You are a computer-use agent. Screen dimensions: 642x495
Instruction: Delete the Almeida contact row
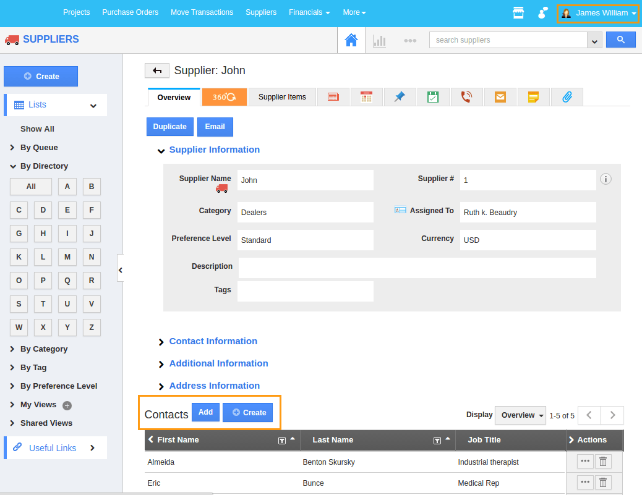(602, 462)
